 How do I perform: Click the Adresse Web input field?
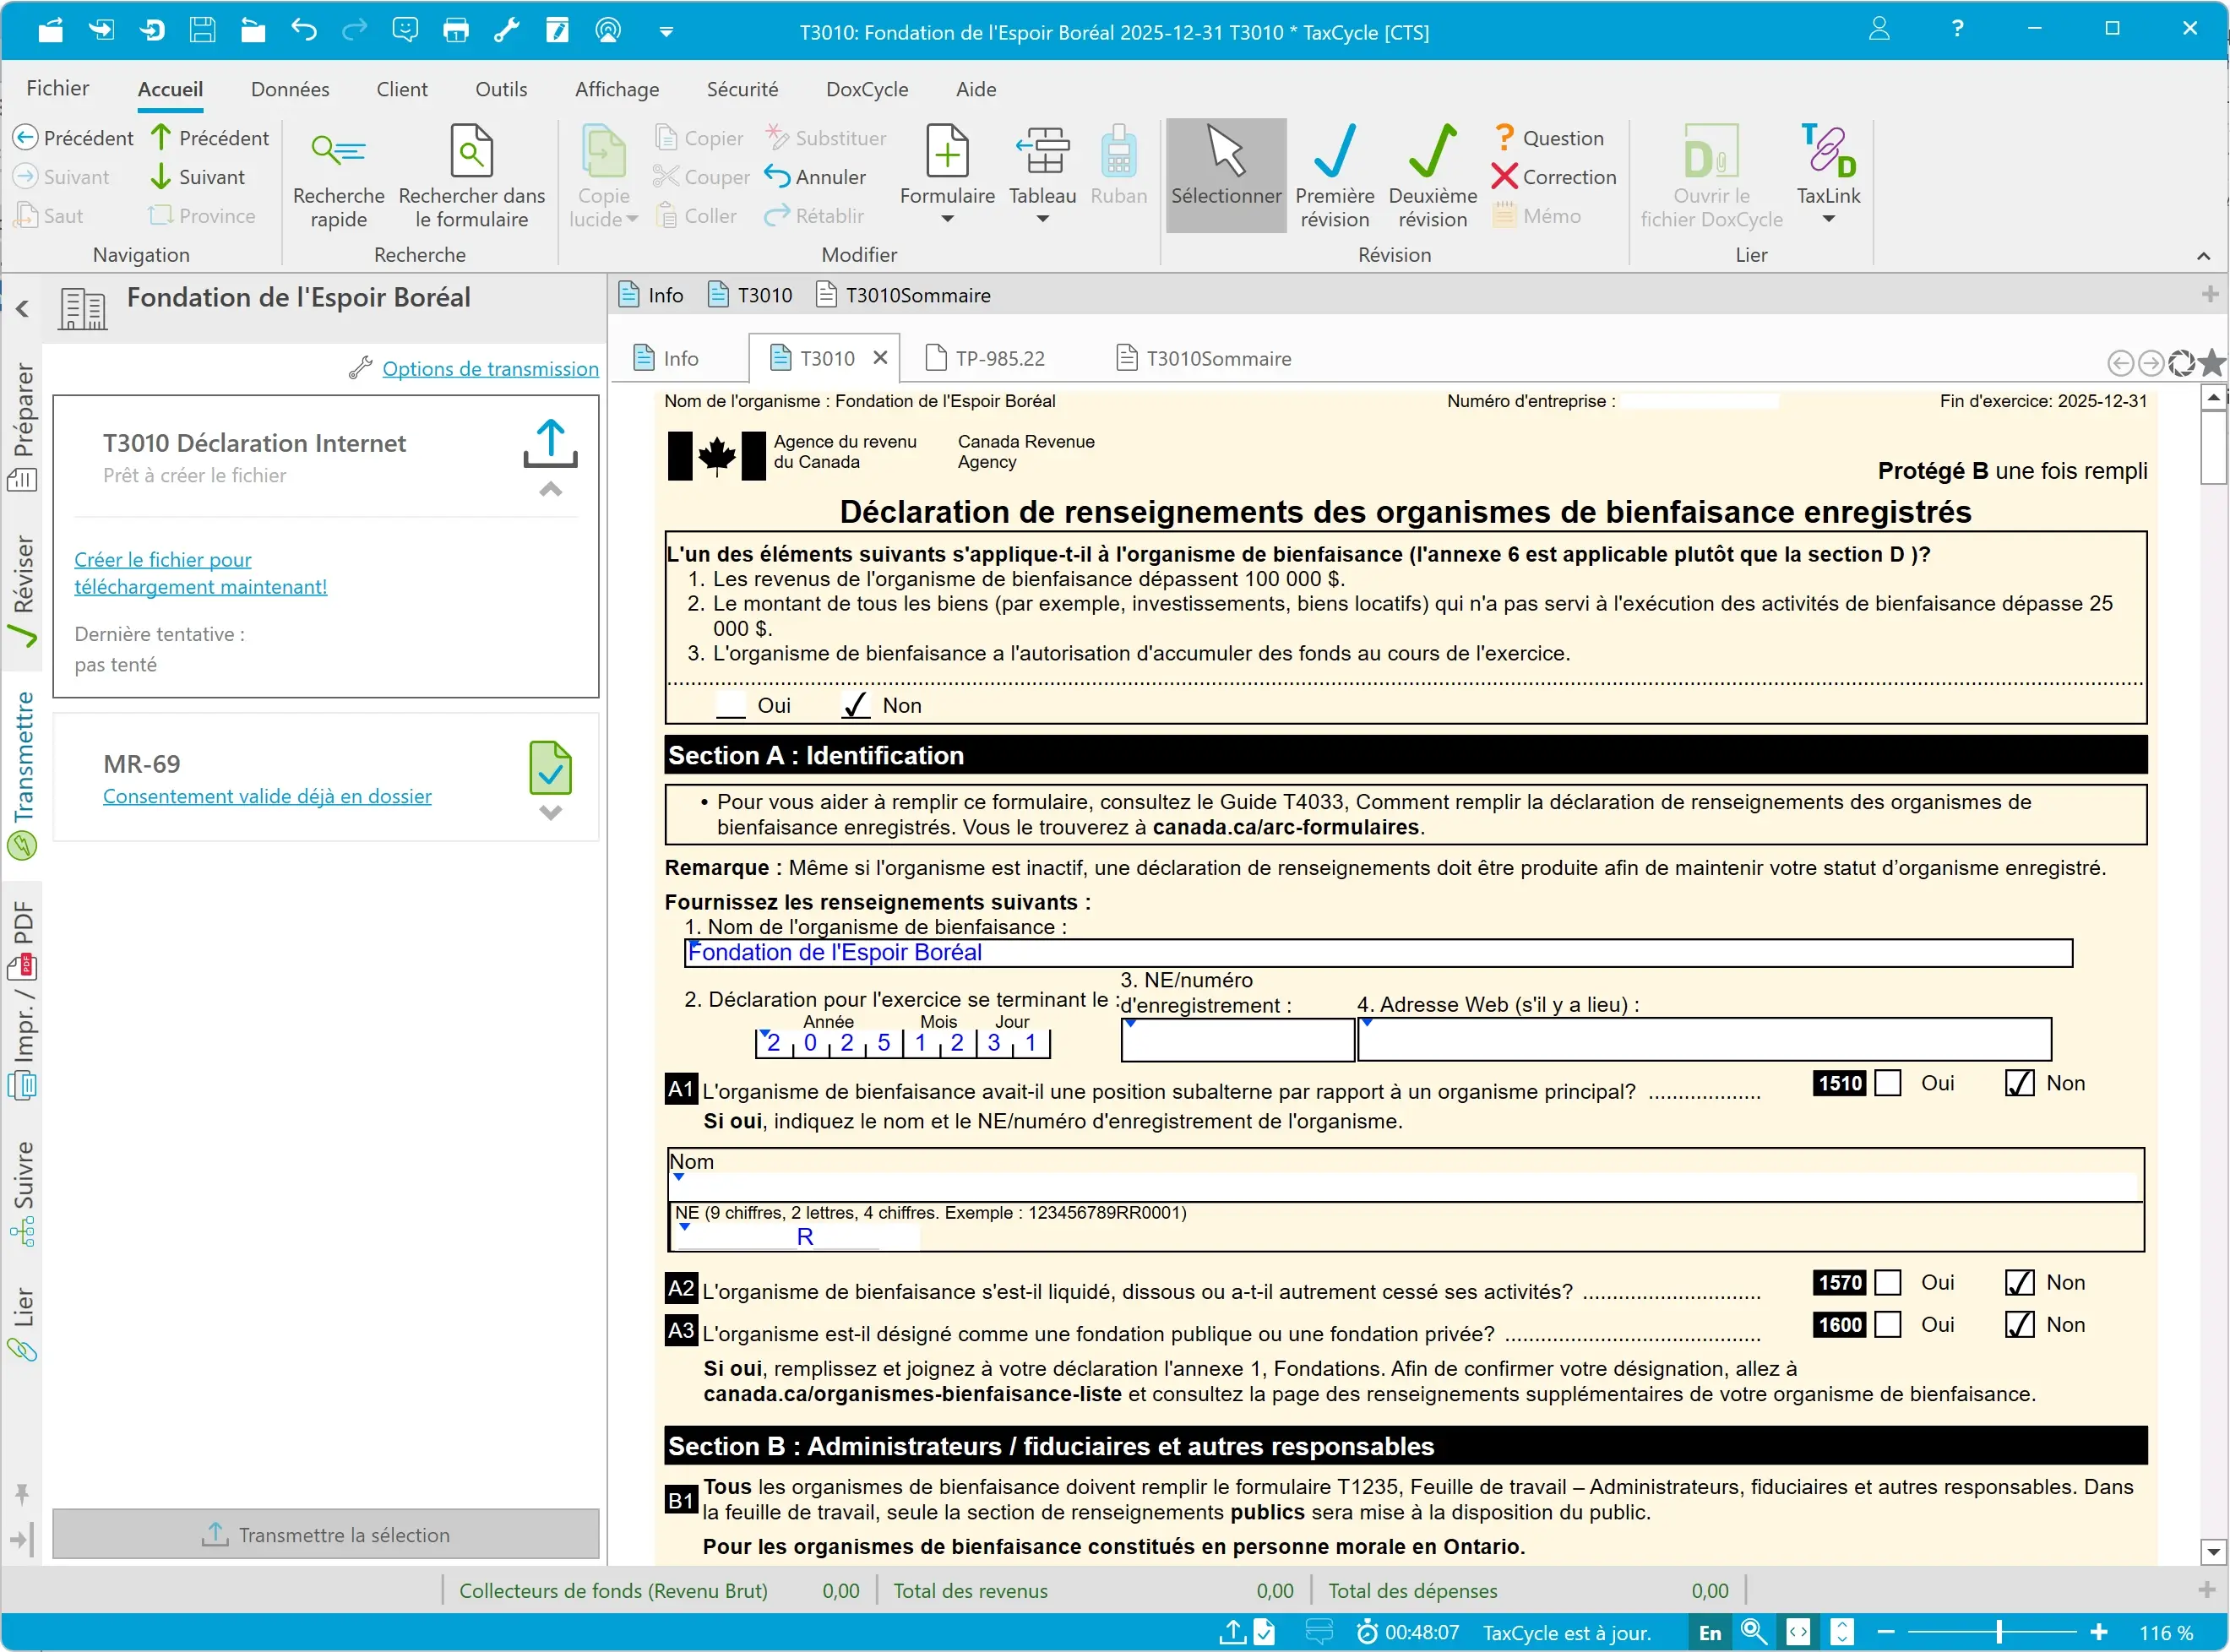pos(1703,1041)
